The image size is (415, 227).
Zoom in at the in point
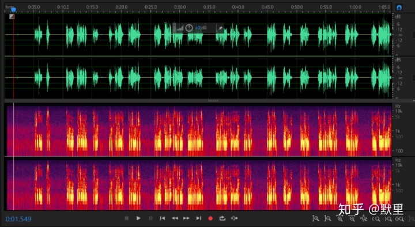pyautogui.click(x=376, y=219)
